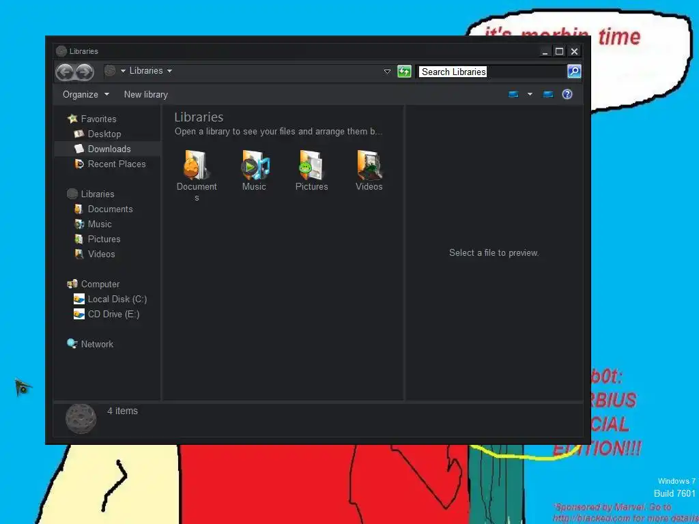Screen dimensions: 699x524
Task: Click the '4 items' status text
Action: (x=123, y=411)
